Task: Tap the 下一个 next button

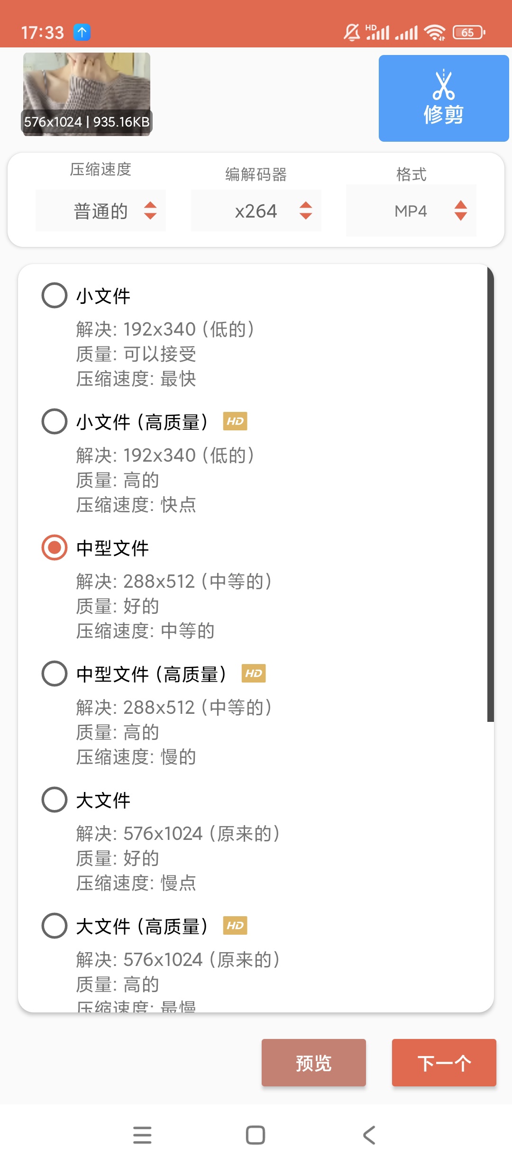Action: click(444, 1063)
